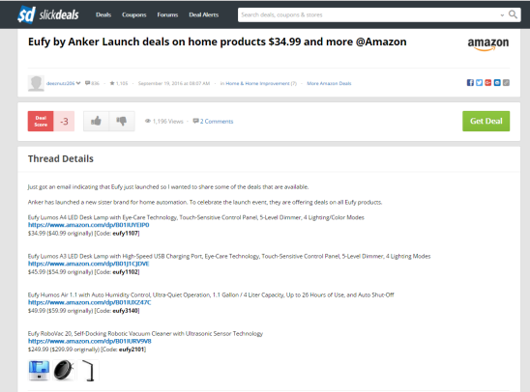
Task: Focus the search deals input field
Action: coord(368,14)
